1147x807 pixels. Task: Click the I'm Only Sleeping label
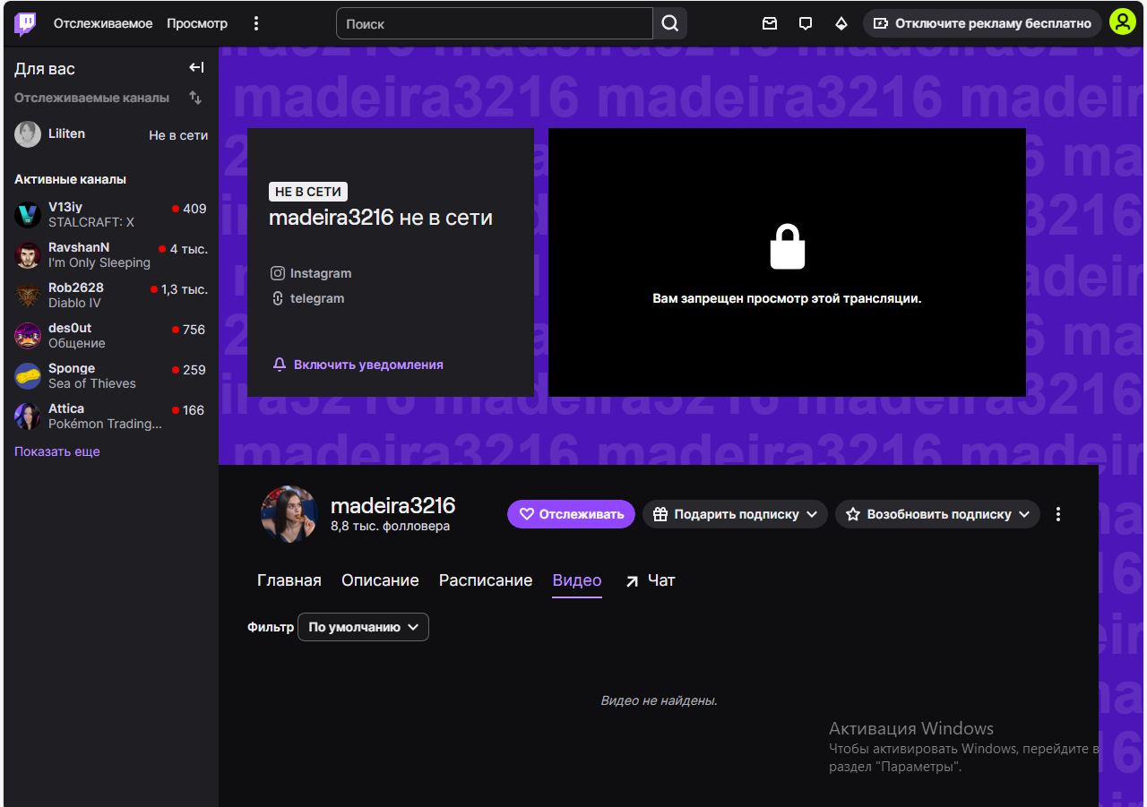point(99,262)
